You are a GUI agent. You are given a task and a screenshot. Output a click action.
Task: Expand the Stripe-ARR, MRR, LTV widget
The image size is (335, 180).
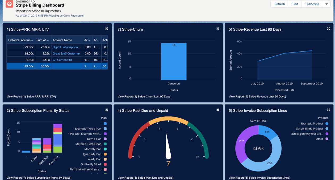pyautogui.click(x=107, y=29)
